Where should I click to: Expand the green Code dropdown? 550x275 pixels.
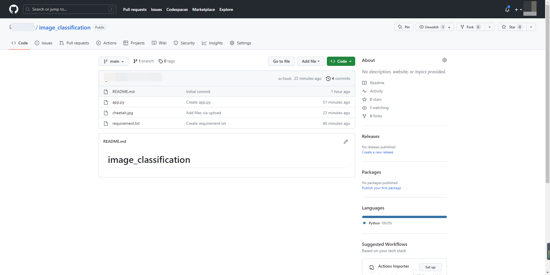click(x=341, y=61)
